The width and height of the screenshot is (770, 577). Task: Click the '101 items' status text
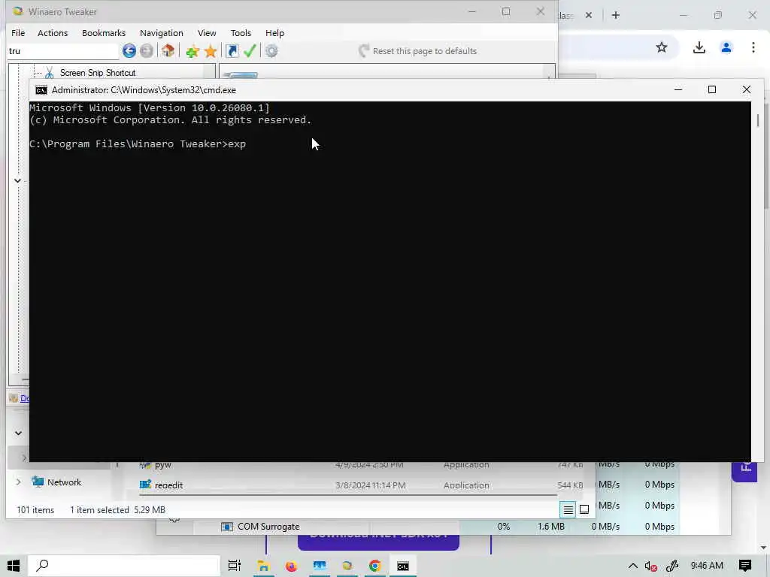click(x=35, y=510)
